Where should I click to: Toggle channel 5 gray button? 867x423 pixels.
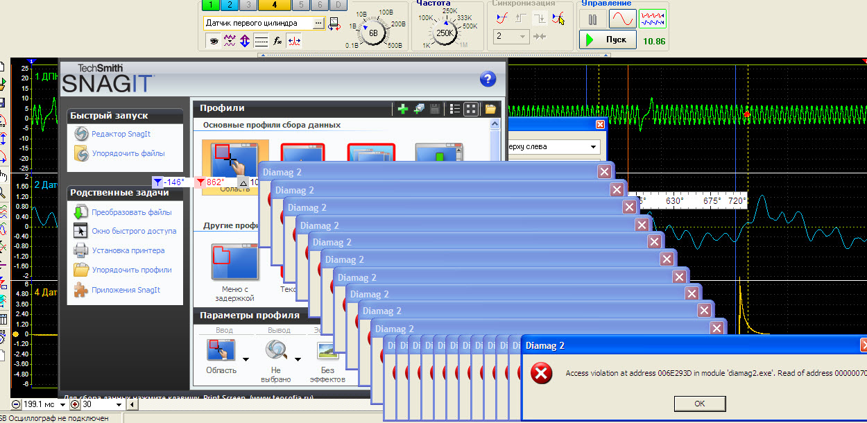pos(300,5)
